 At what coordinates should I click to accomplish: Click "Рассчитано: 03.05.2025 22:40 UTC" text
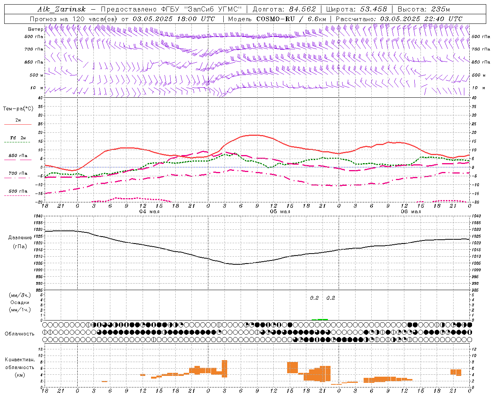[399, 19]
